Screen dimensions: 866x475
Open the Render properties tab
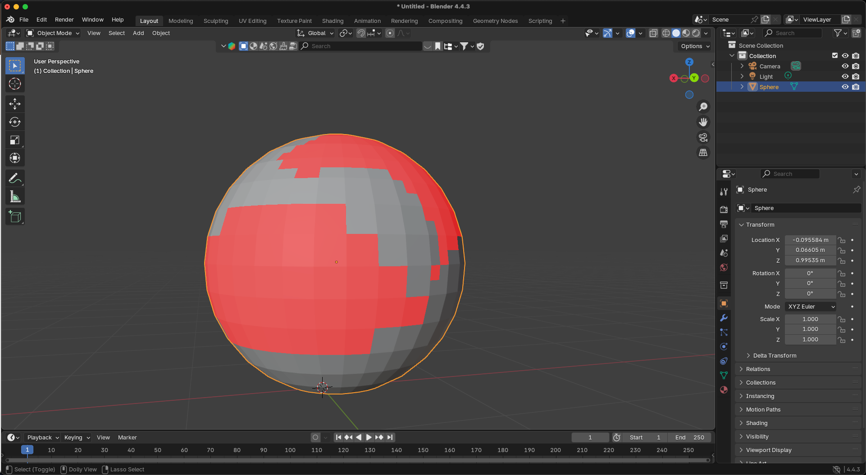[724, 210]
